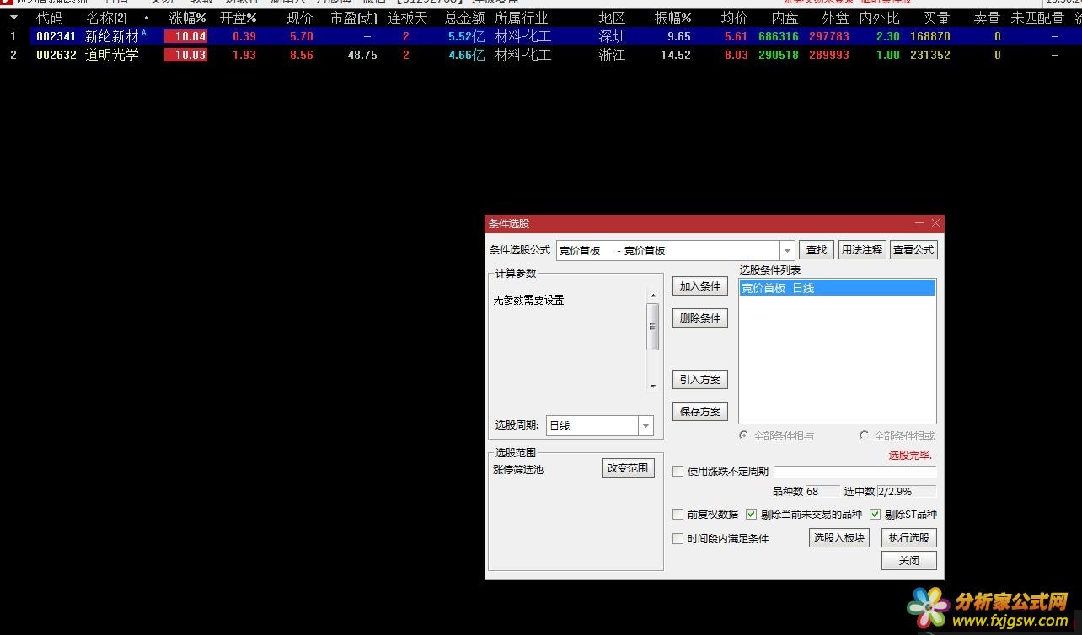Click 查找 button
Image resolution: width=1082 pixels, height=635 pixels.
click(817, 250)
